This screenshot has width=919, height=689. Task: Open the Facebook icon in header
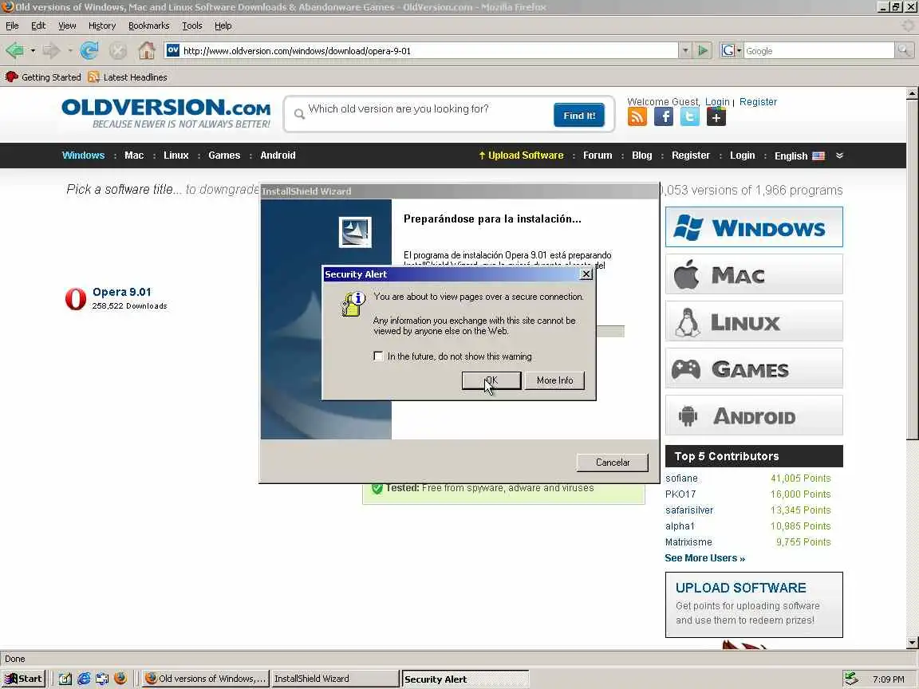pos(664,116)
